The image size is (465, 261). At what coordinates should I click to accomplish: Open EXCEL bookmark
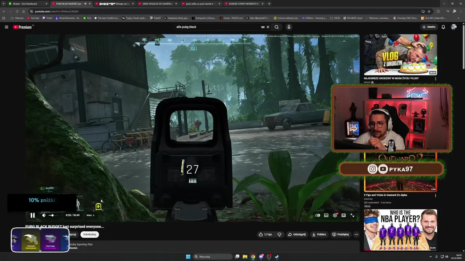click(x=335, y=18)
